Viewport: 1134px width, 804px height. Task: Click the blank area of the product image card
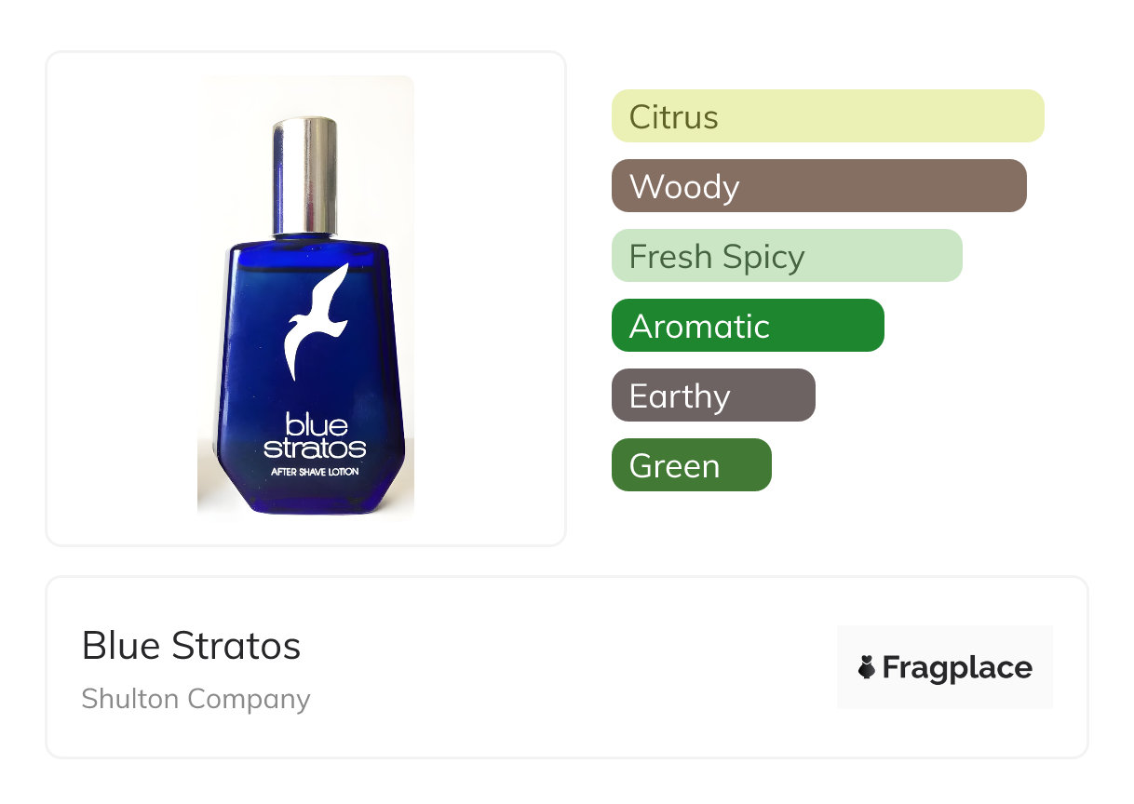(x=121, y=298)
